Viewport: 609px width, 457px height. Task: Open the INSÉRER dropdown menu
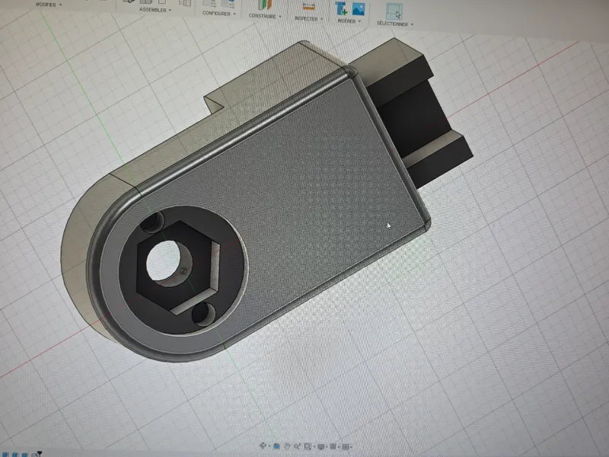349,21
